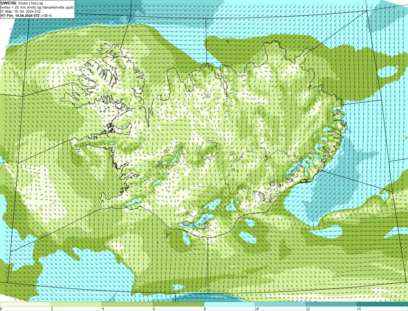
Task: Click the pale yellow 0–2 m/s legend swatch
Action: click(25, 304)
